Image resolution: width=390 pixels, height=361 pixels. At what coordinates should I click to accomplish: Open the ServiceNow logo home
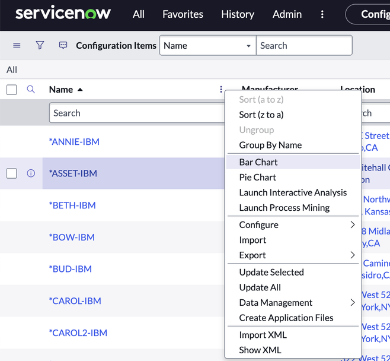pyautogui.click(x=63, y=13)
